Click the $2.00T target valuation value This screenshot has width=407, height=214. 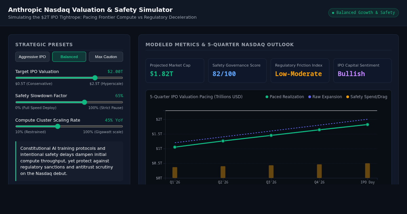pos(115,71)
